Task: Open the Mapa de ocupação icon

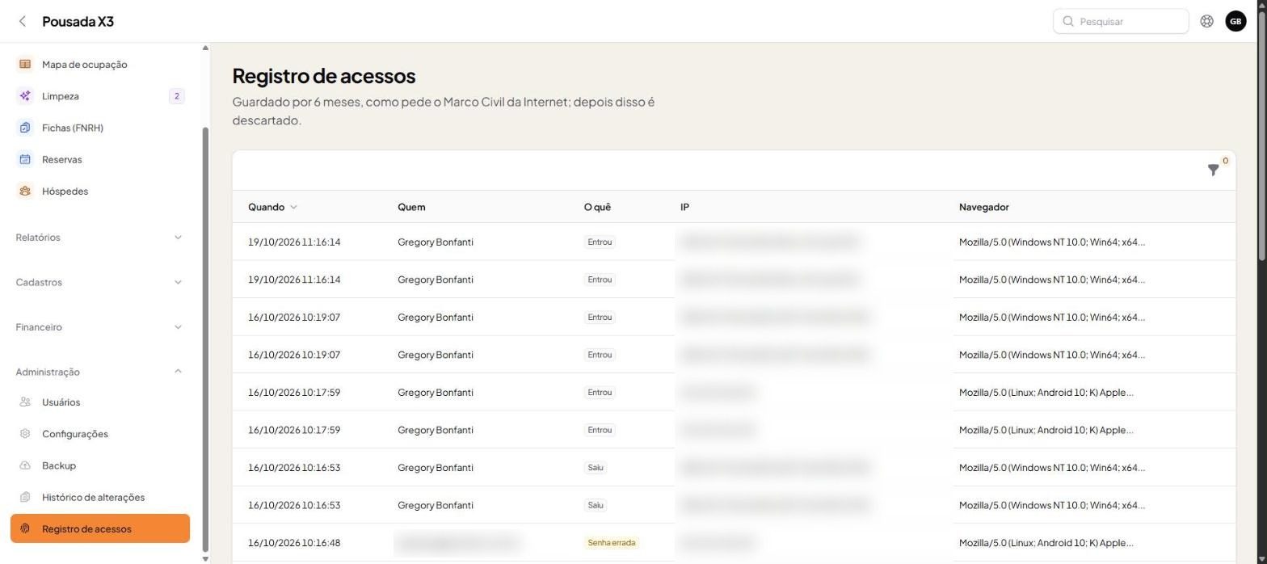Action: pyautogui.click(x=25, y=64)
